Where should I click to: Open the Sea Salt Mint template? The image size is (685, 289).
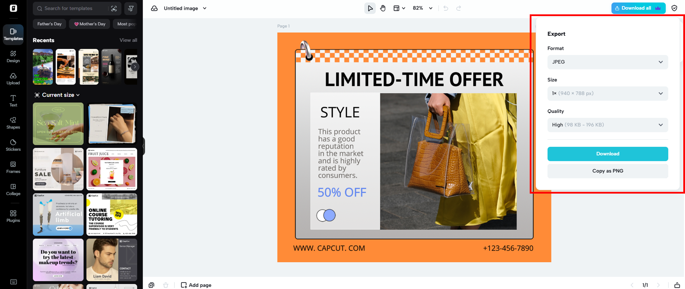(x=58, y=124)
